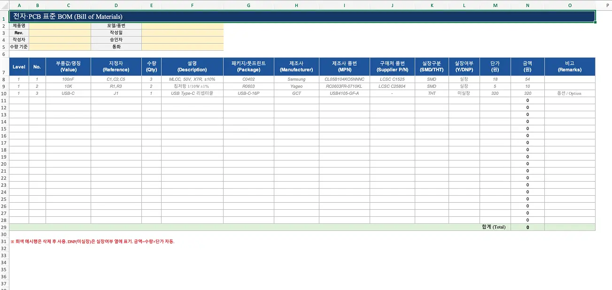Viewport: 612px width, 290px height.
Task: Select the 합계 (Total) label cell
Action: (x=494, y=227)
